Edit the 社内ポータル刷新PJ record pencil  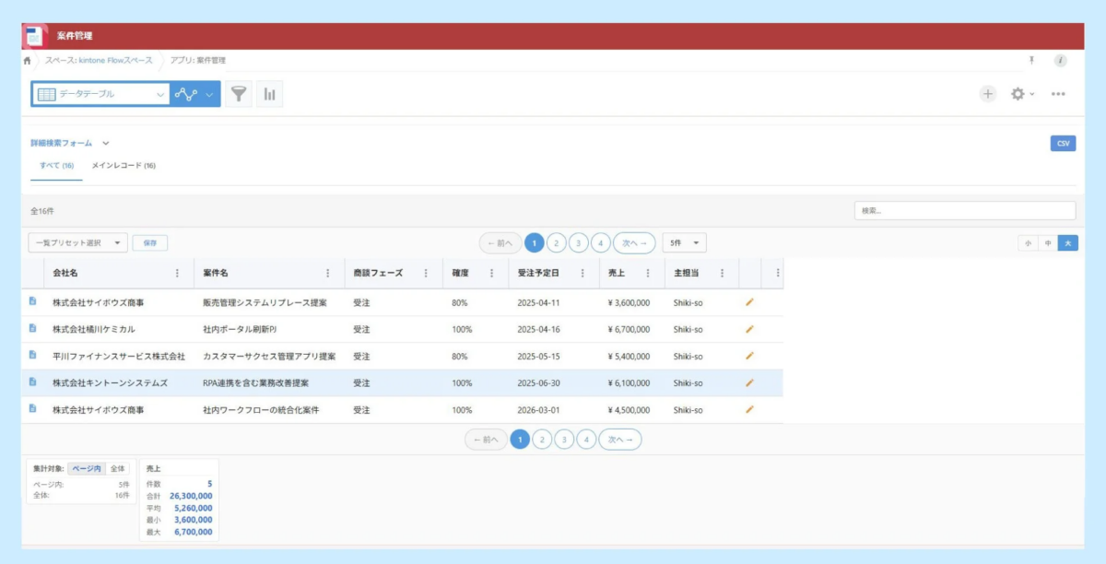[749, 328]
